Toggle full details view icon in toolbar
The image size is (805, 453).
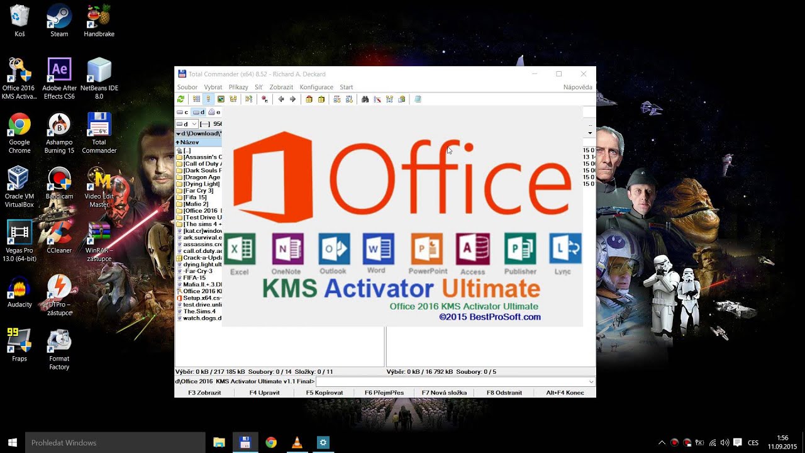[208, 99]
